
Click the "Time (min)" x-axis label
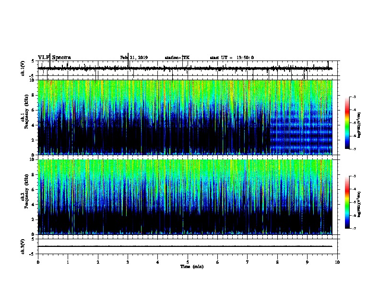[192, 267]
